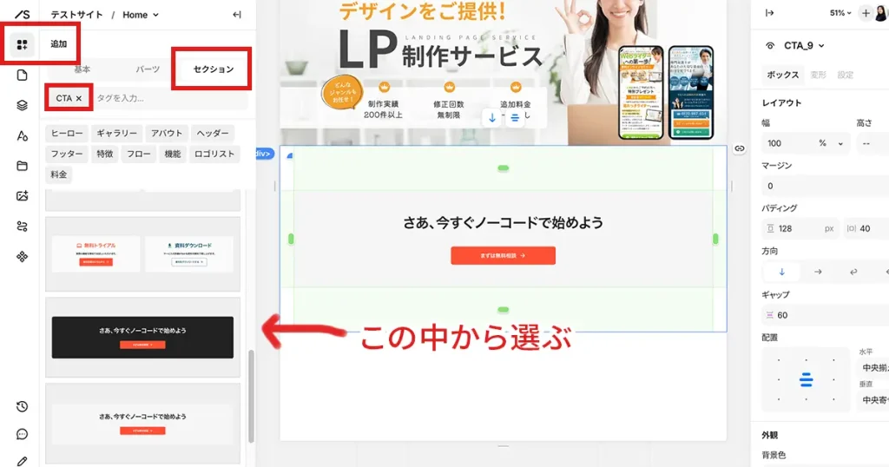Toggle CTA_9 visibility eye icon

[x=770, y=46]
